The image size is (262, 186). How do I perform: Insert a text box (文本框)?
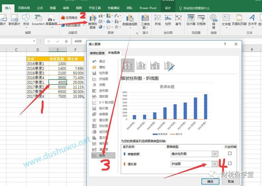[226, 21]
